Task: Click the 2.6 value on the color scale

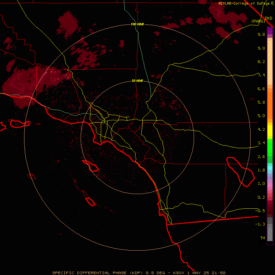Action: click(261, 157)
